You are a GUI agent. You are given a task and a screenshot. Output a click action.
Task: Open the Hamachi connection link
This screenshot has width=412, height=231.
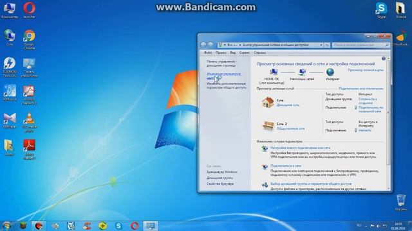[365, 130]
